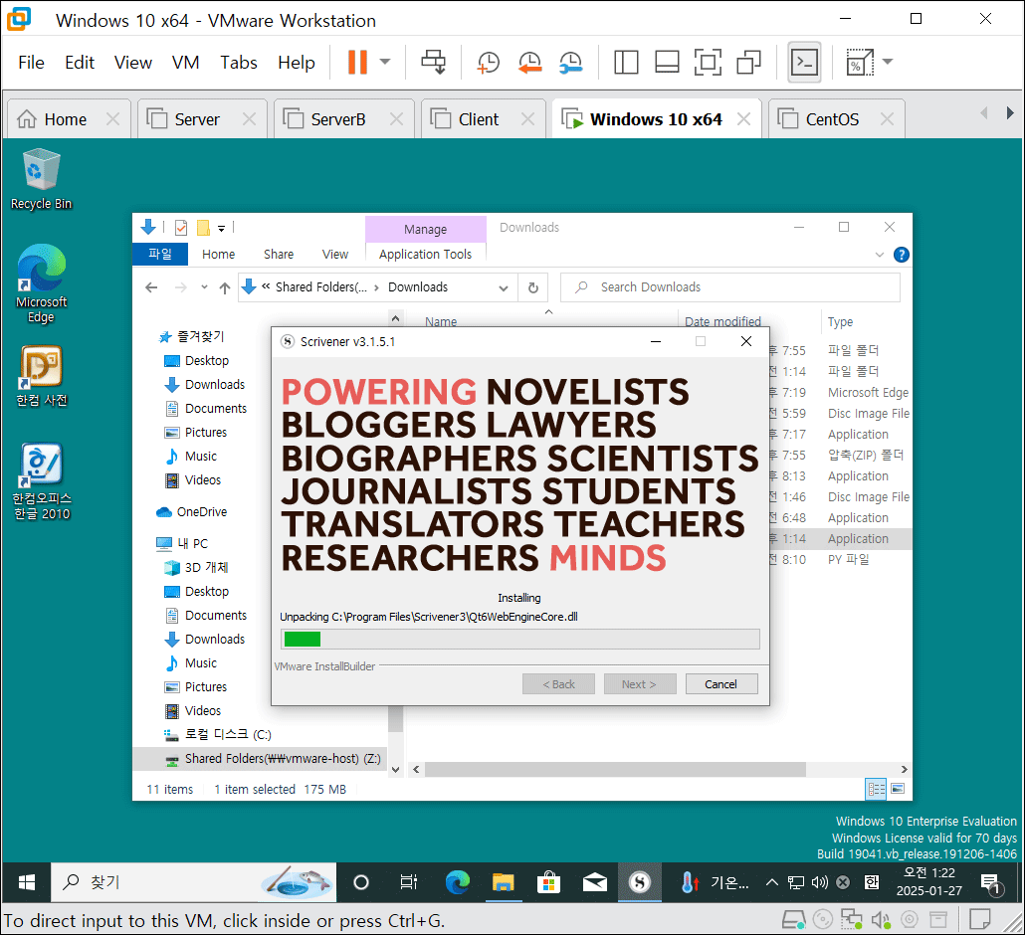Screen dimensions: 1025x935
Task: Open the Windows notification center
Action: click(991, 884)
